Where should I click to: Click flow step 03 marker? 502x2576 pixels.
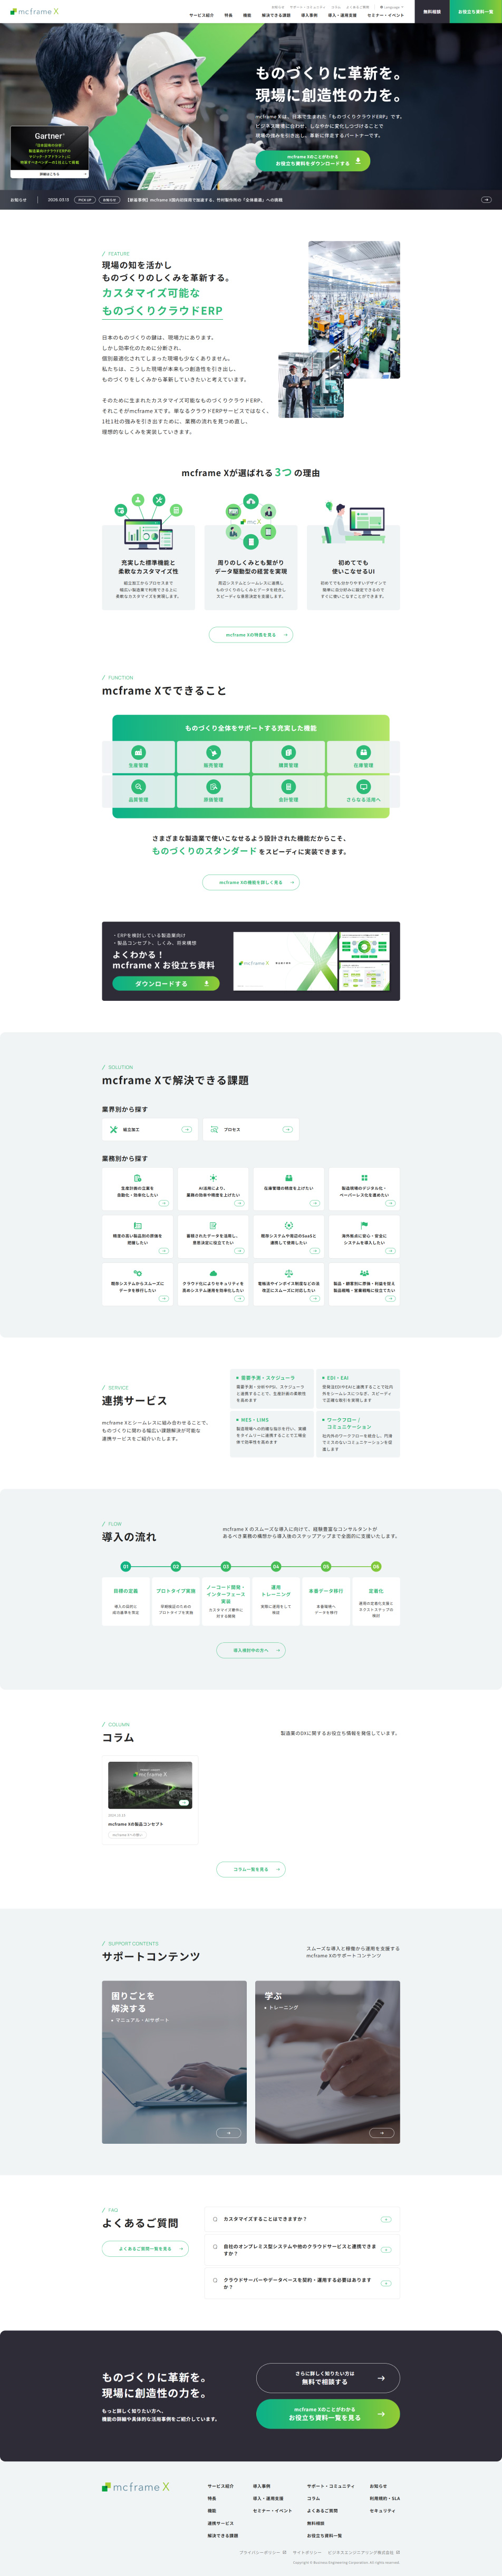226,1566
